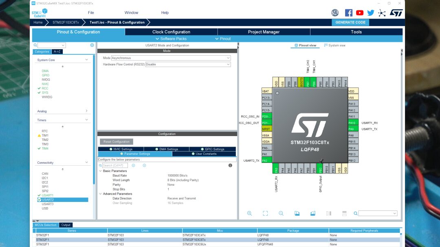
Task: Switch to the Project Manager tab
Action: coord(264,32)
